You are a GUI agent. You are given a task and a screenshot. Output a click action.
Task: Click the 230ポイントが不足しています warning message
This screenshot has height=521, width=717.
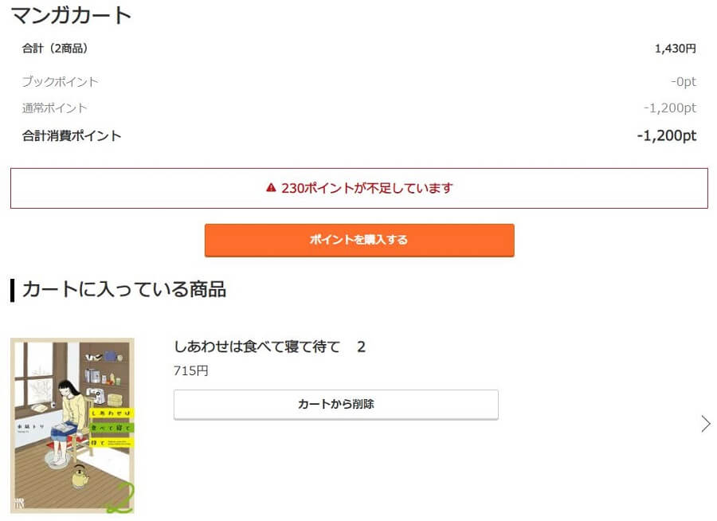[x=366, y=188]
